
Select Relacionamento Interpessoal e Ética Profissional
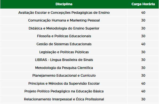coord(64,99)
